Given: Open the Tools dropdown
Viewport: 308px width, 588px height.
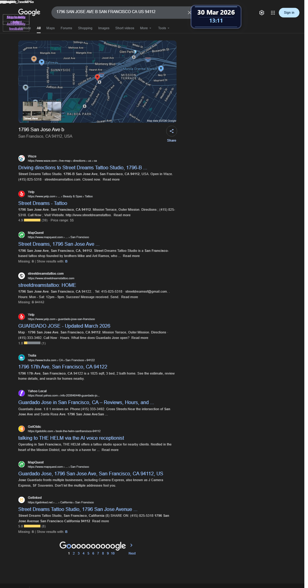Looking at the screenshot, I should pos(164,28).
